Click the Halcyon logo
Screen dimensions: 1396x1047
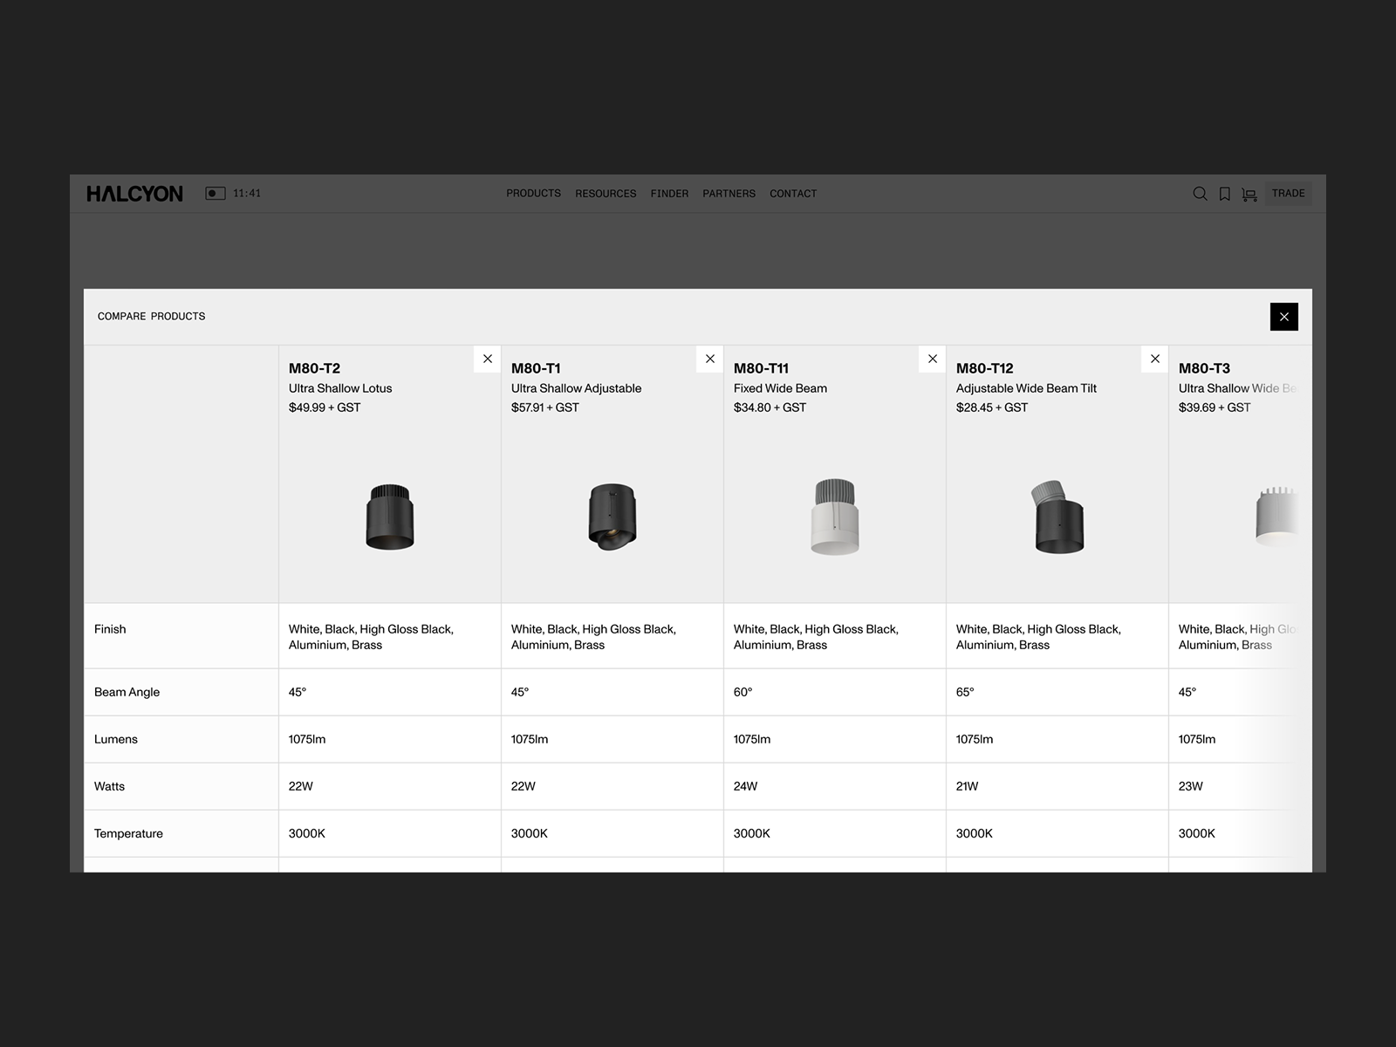(x=134, y=194)
